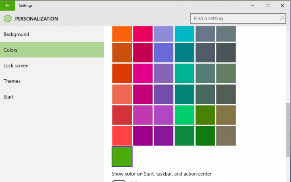Close the Settings window
The width and height of the screenshot is (291, 182).
click(282, 6)
